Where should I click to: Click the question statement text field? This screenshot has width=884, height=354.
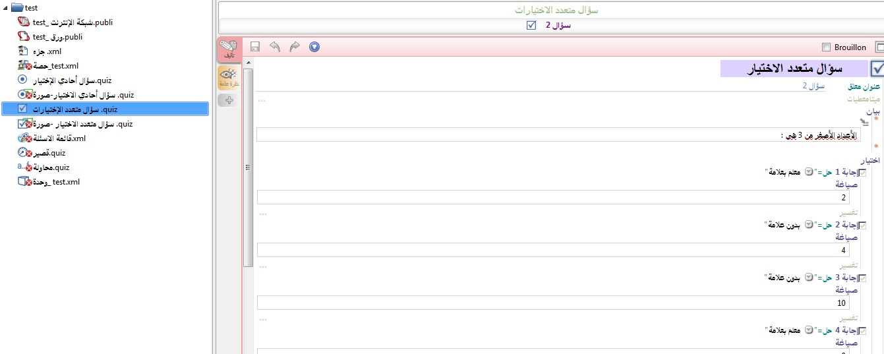pos(554,134)
